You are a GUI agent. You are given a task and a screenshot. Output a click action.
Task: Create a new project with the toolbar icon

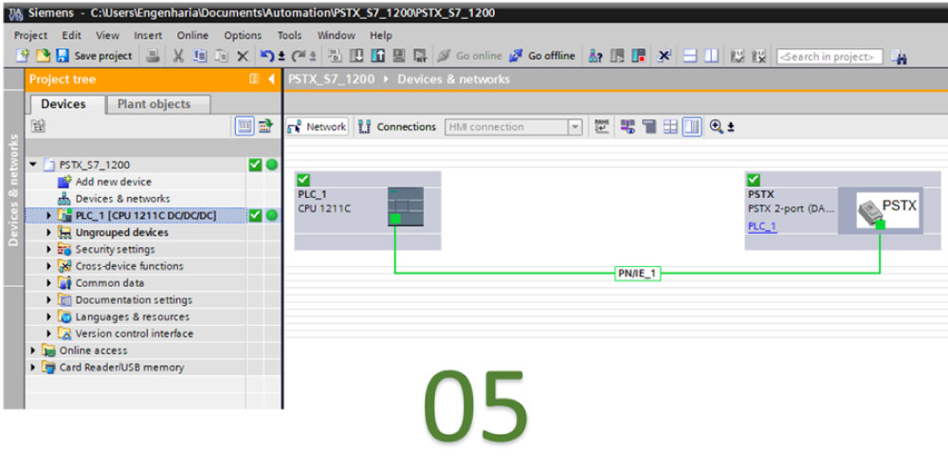coord(23,56)
